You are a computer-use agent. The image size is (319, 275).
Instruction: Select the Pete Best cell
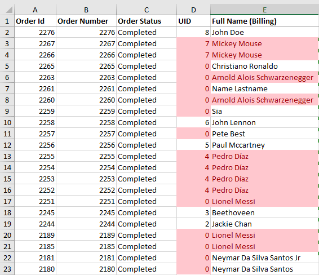coord(264,134)
